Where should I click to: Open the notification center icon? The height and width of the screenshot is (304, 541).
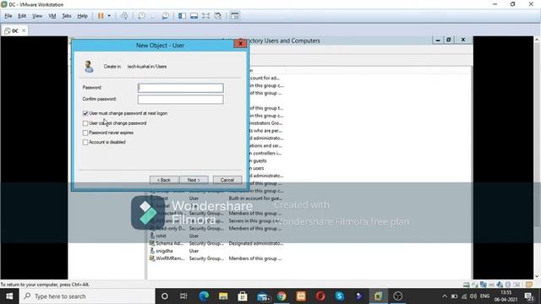coord(529,296)
